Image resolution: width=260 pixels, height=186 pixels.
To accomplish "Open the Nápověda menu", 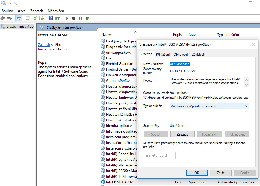I will pos(56,11).
